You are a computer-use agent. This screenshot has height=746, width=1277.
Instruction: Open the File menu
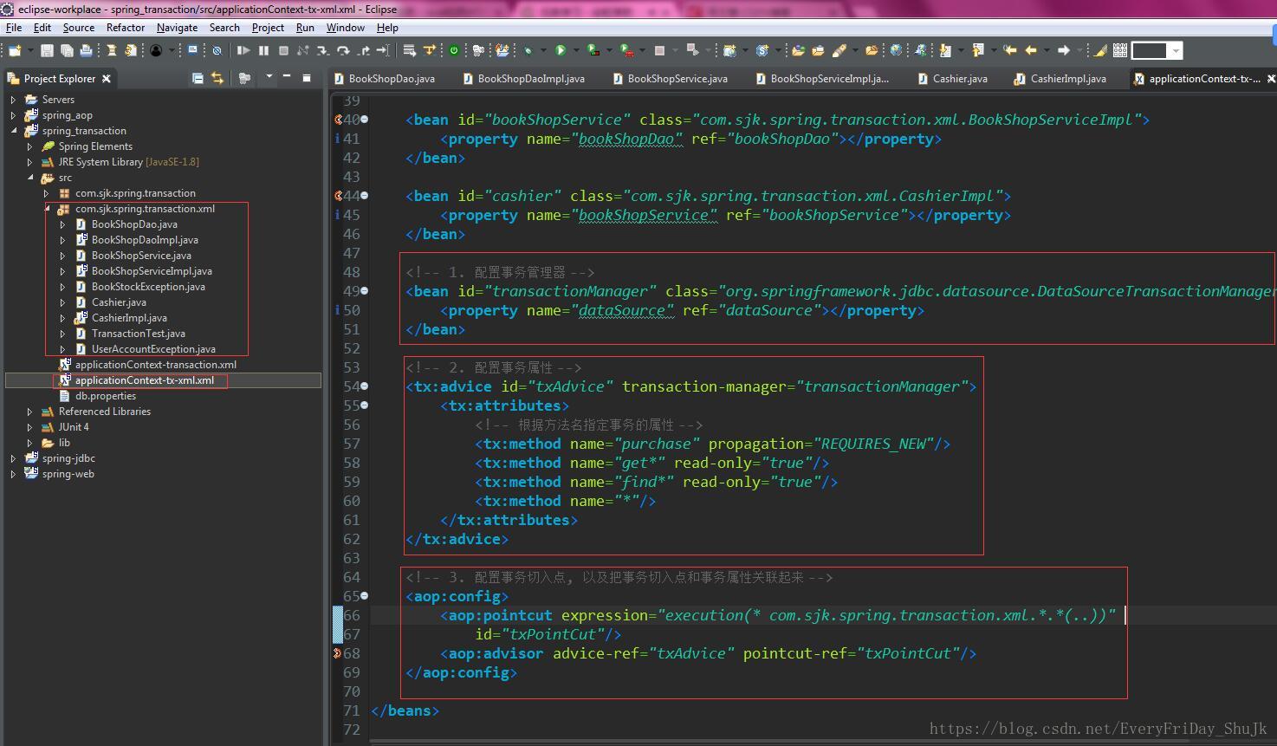(x=14, y=28)
